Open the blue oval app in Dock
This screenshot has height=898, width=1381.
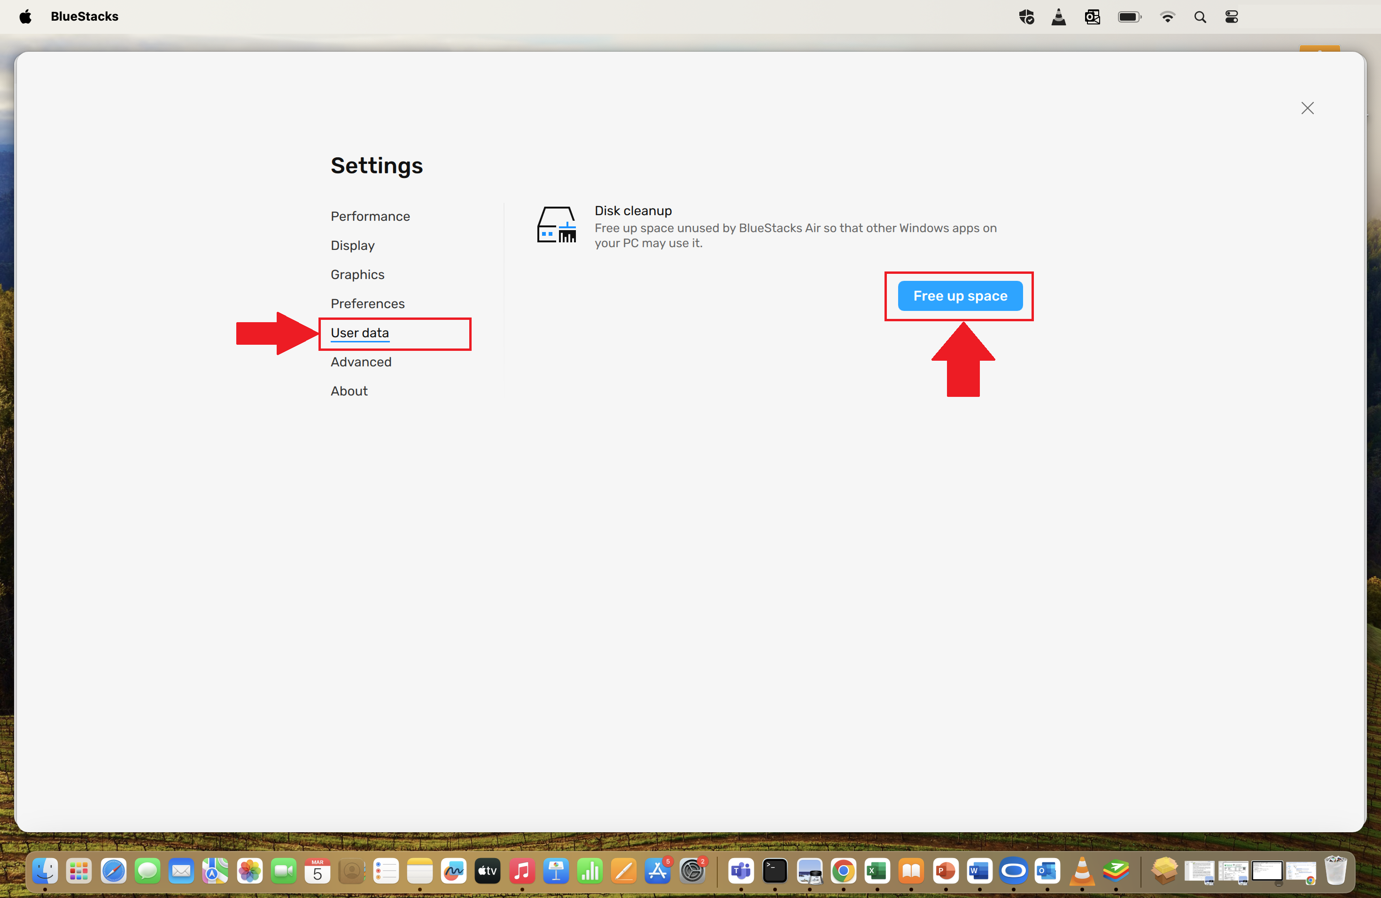click(x=1013, y=871)
